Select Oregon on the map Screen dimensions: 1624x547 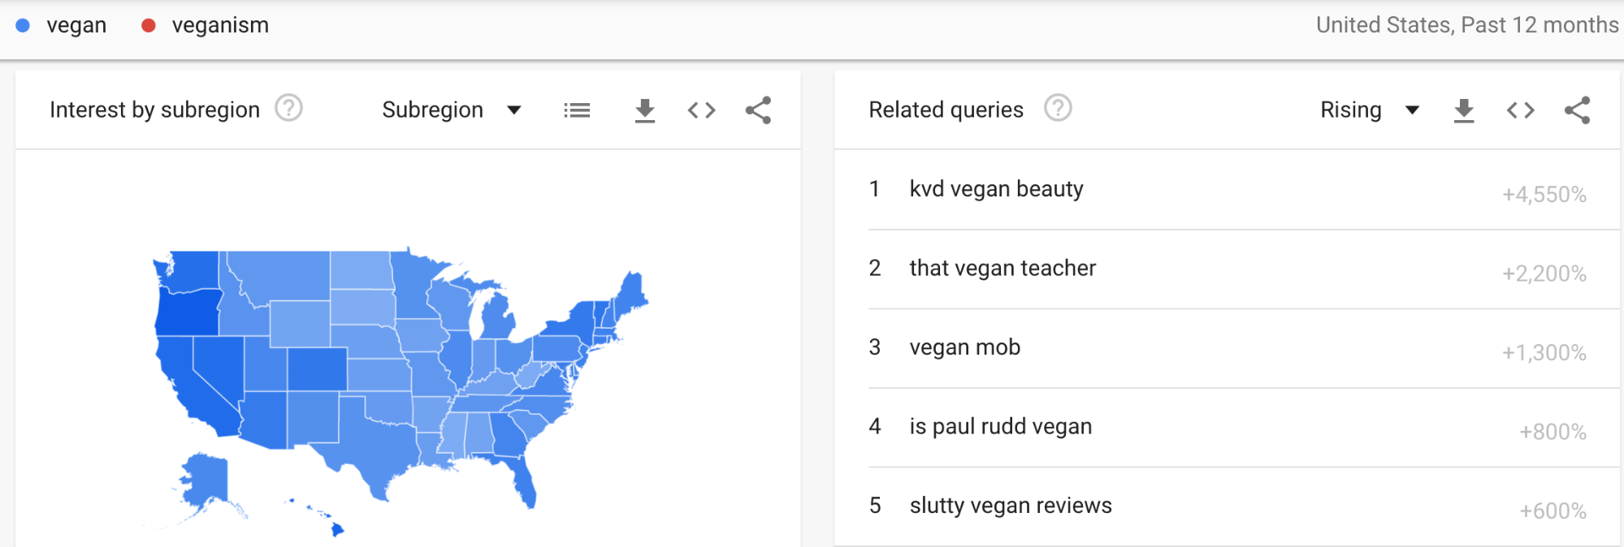click(x=188, y=312)
